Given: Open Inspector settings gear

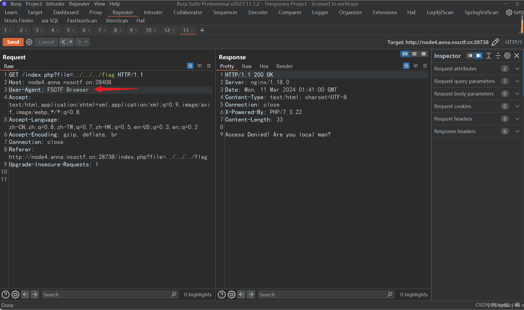Looking at the screenshot, I should (x=507, y=55).
